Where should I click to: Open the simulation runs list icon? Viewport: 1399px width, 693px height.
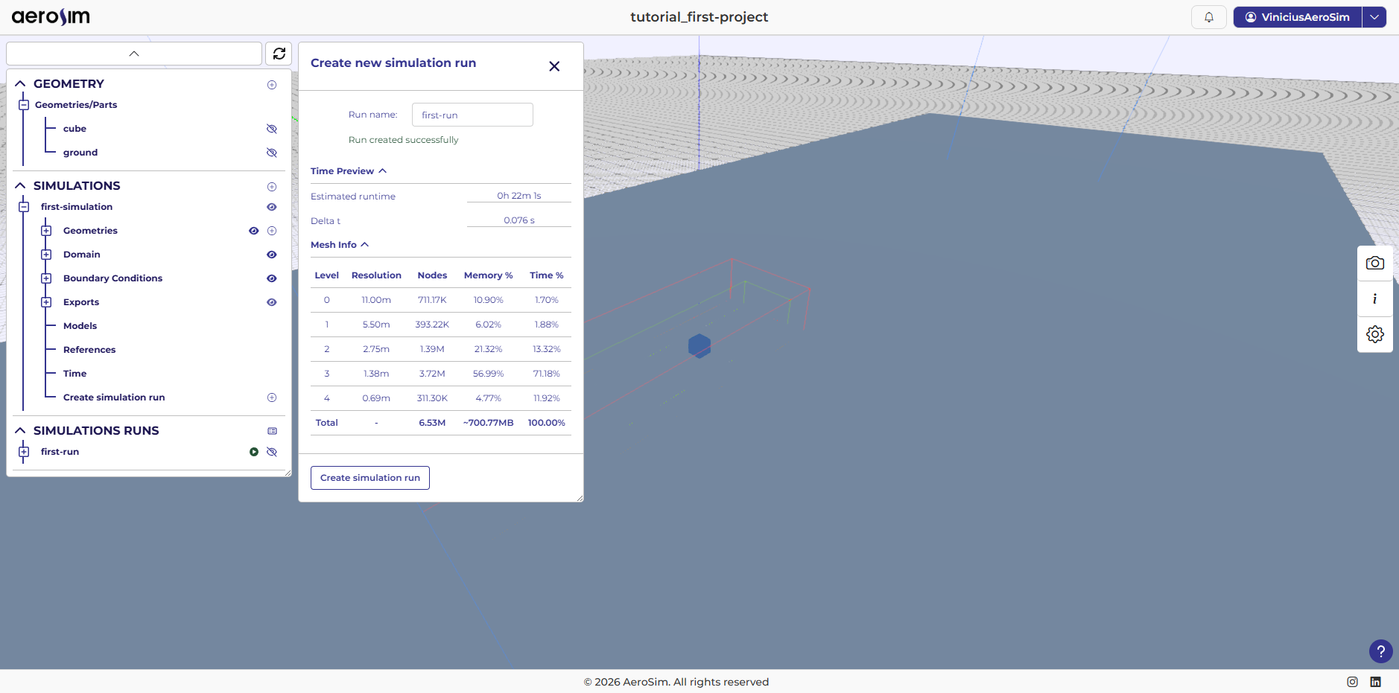pos(271,431)
